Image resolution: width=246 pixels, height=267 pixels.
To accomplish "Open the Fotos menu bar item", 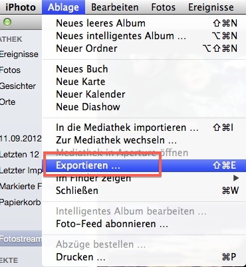I will [164, 7].
